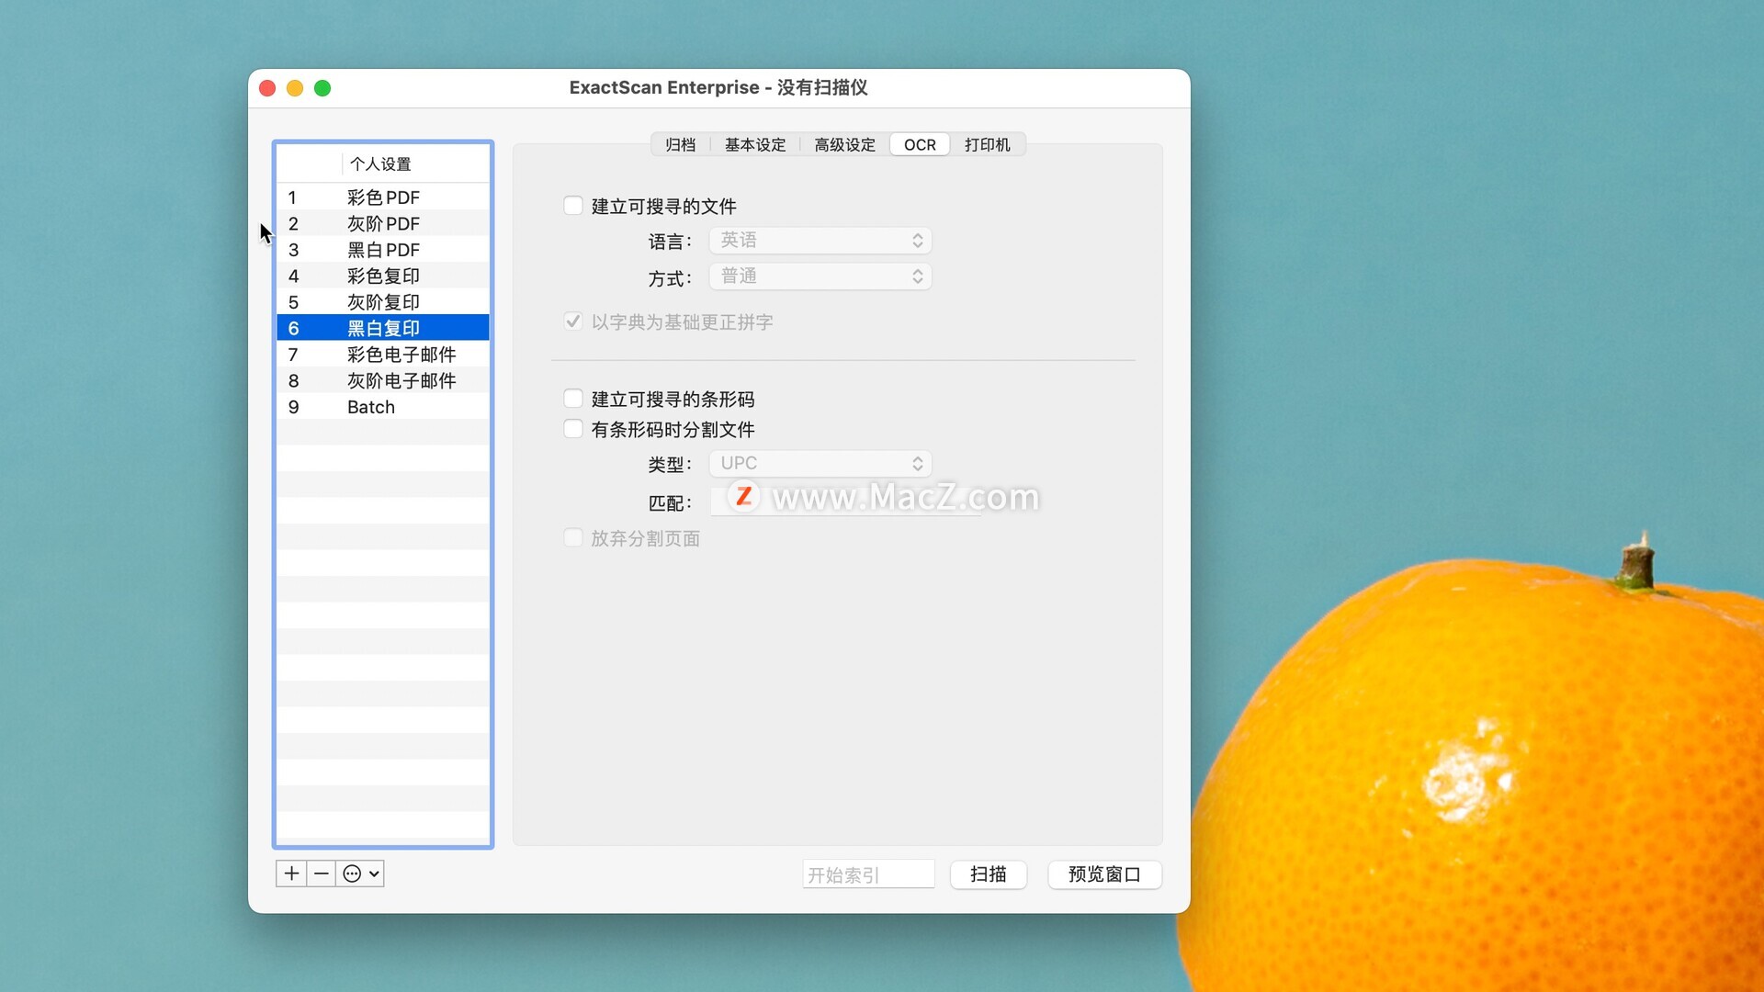
Task: Check 有条形码时分割文件 option
Action: pyautogui.click(x=573, y=429)
